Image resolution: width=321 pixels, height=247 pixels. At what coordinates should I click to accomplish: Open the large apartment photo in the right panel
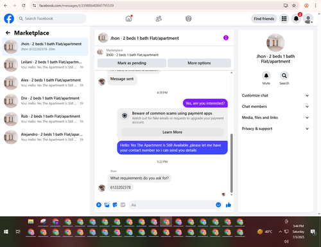click(x=275, y=42)
